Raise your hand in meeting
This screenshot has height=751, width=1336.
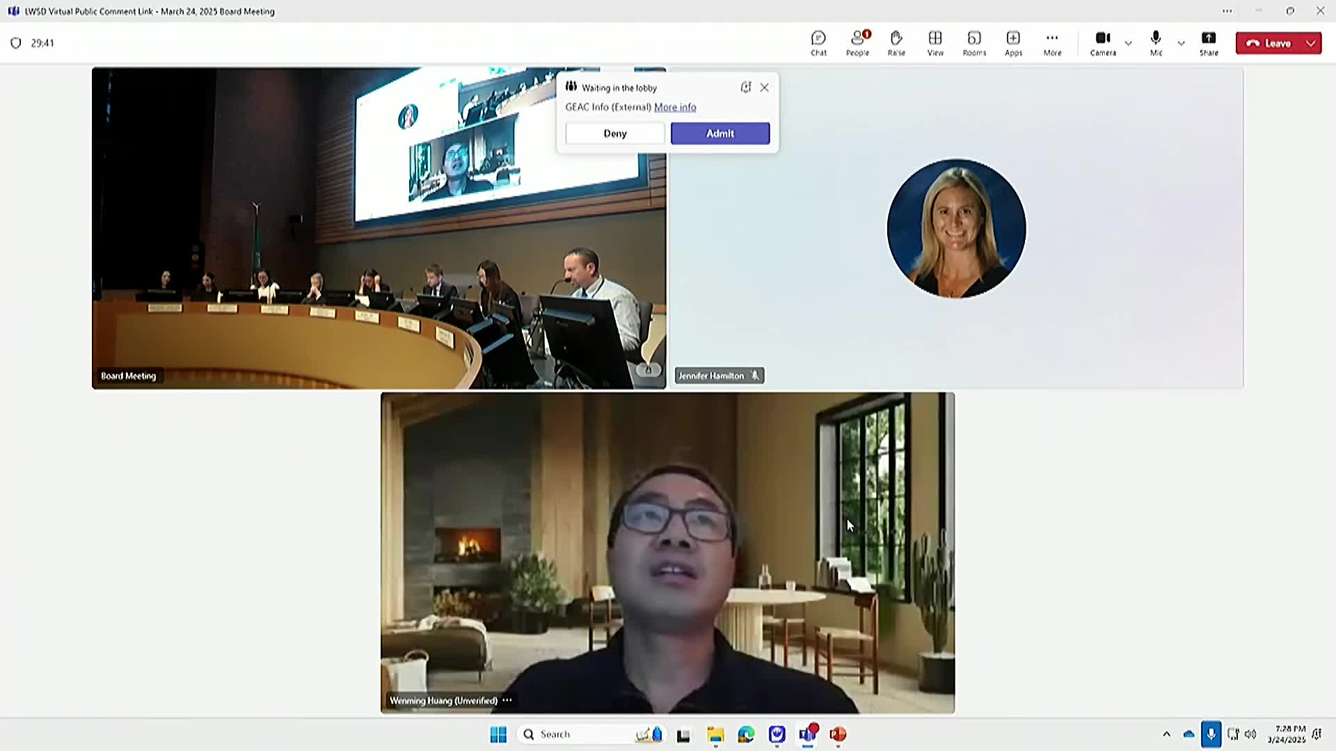pos(896,43)
